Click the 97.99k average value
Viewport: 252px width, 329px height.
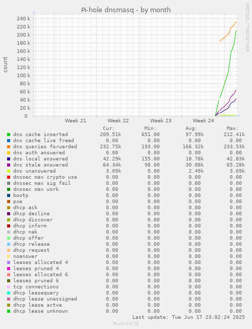coord(194,134)
